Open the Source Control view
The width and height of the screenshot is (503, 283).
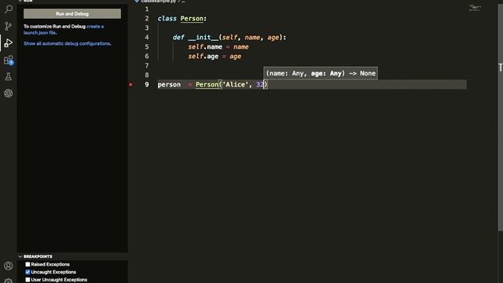click(9, 26)
